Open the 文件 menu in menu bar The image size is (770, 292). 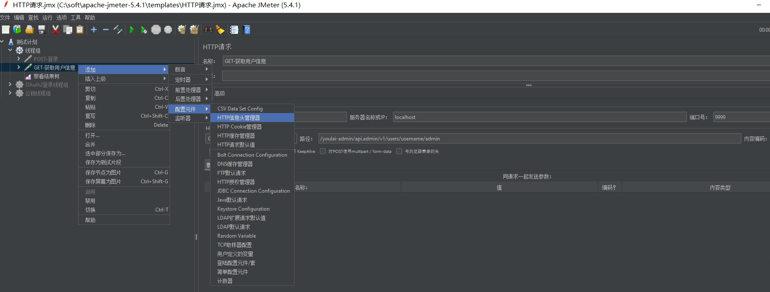(x=5, y=18)
